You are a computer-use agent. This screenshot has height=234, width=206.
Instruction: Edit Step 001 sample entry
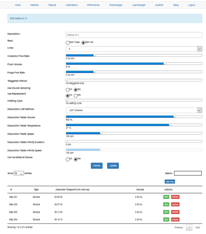166,197
